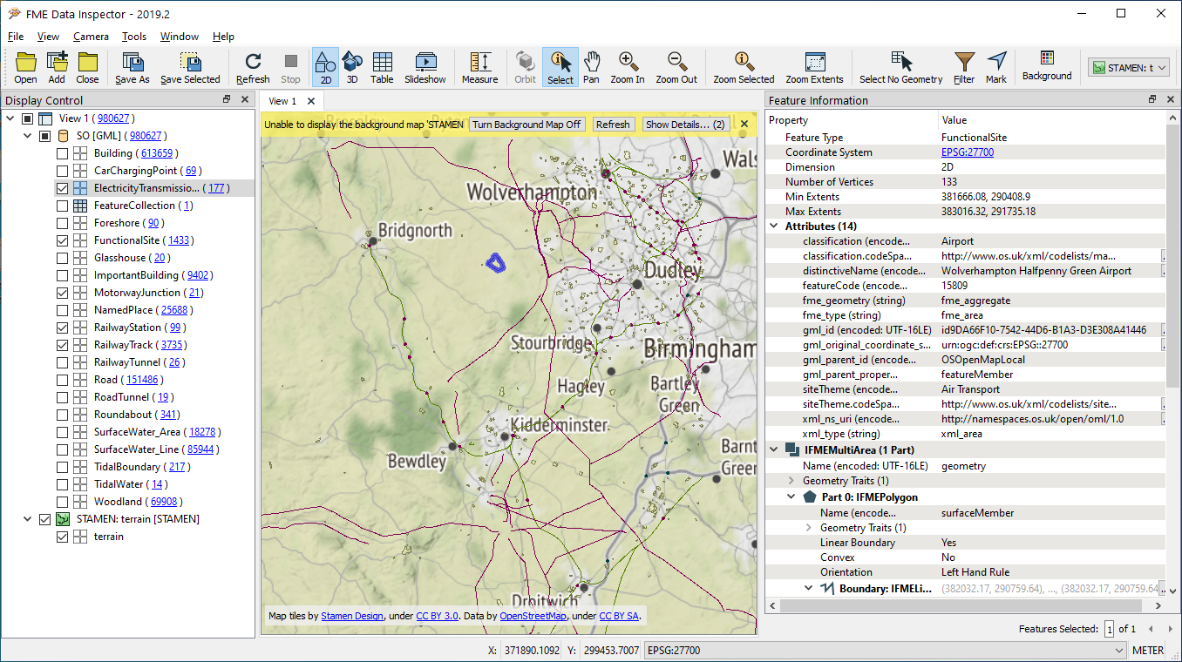This screenshot has width=1182, height=662.
Task: Click the Orbit tool icon
Action: pos(525,68)
